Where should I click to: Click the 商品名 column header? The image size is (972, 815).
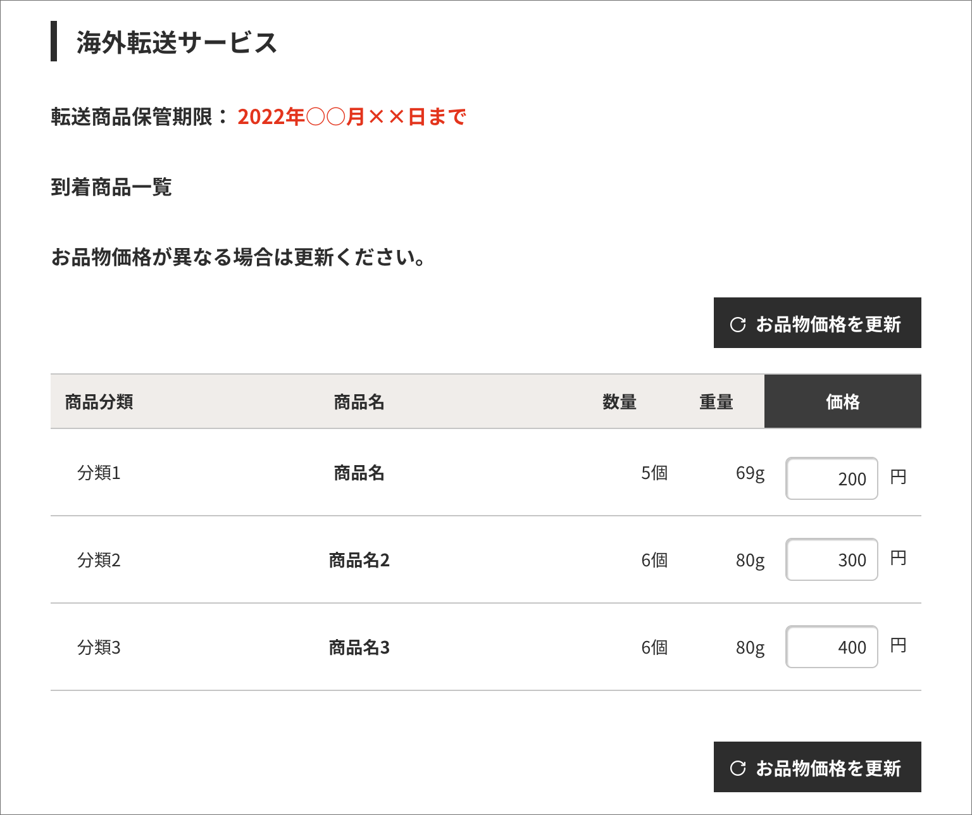[359, 402]
